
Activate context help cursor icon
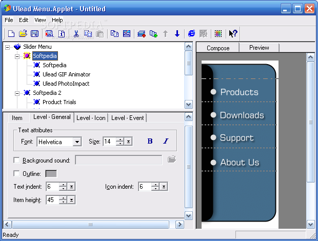coord(233,33)
